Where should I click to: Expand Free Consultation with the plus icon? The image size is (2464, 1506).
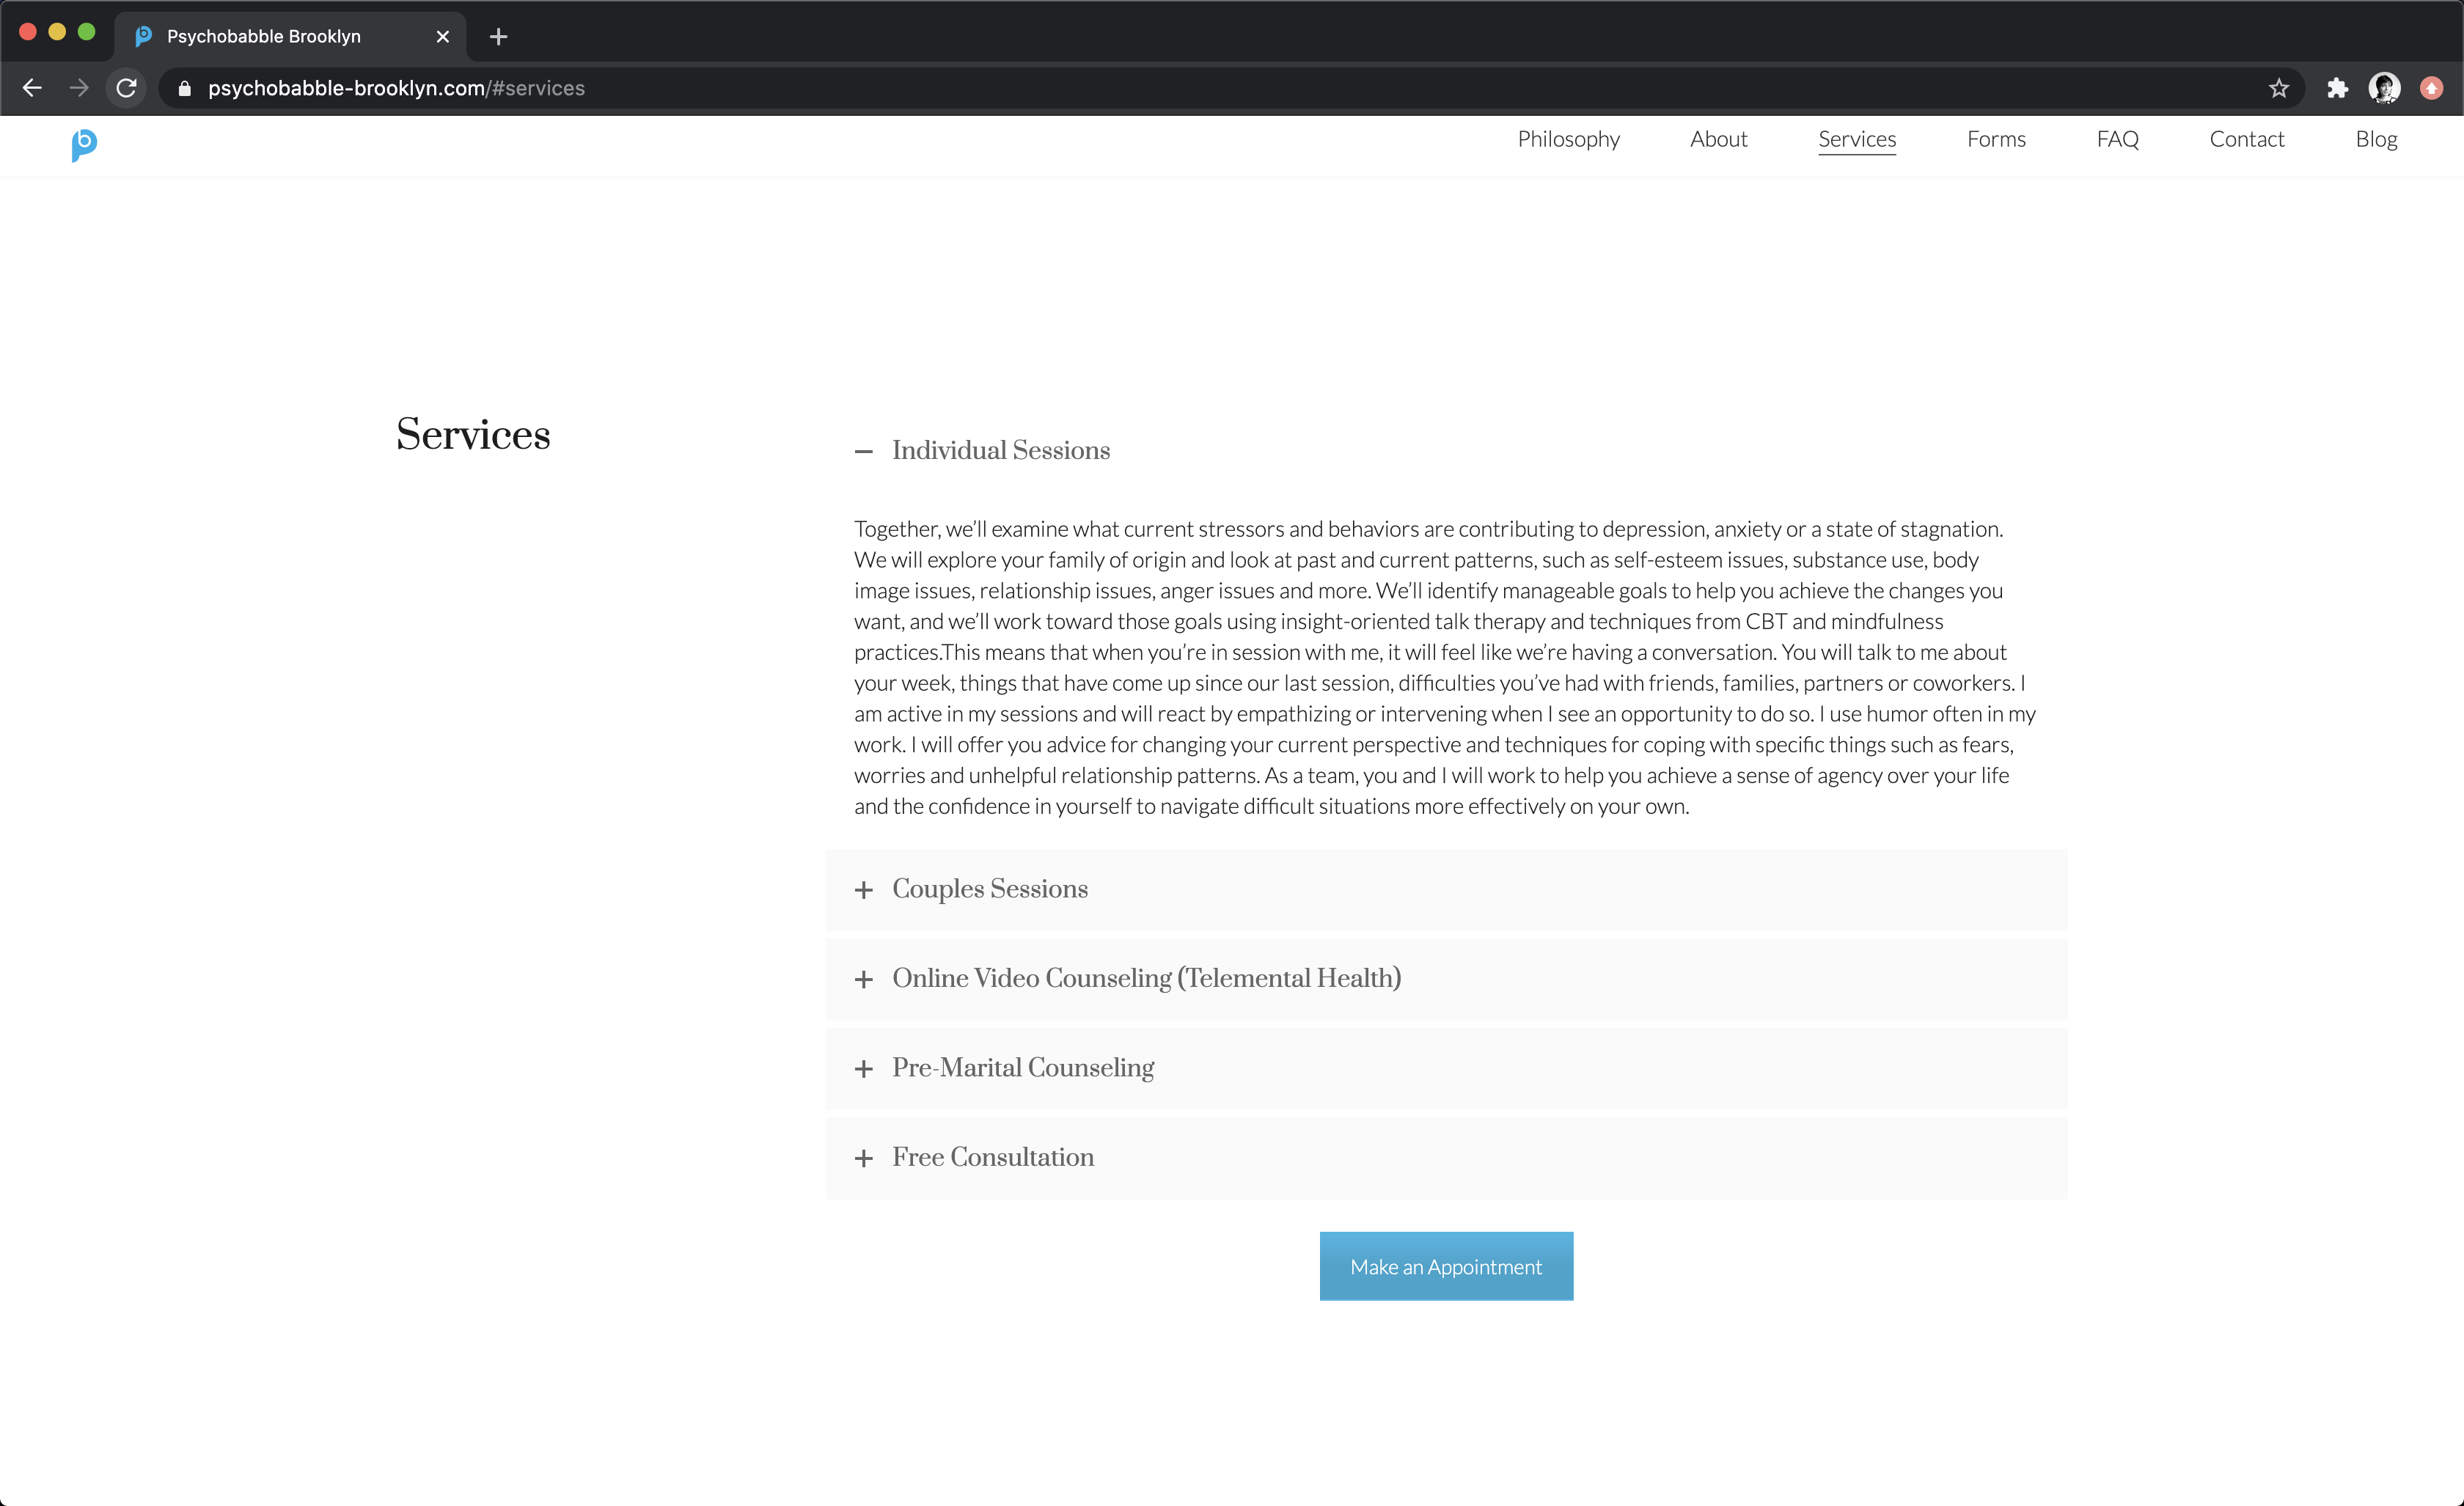[864, 1158]
